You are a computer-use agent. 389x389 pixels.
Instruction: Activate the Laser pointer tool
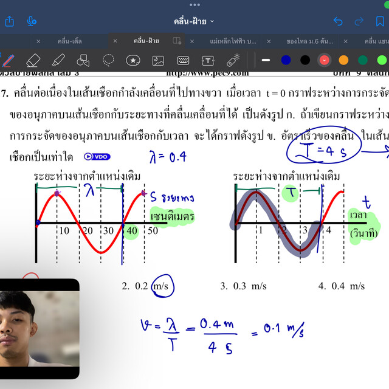point(233,60)
